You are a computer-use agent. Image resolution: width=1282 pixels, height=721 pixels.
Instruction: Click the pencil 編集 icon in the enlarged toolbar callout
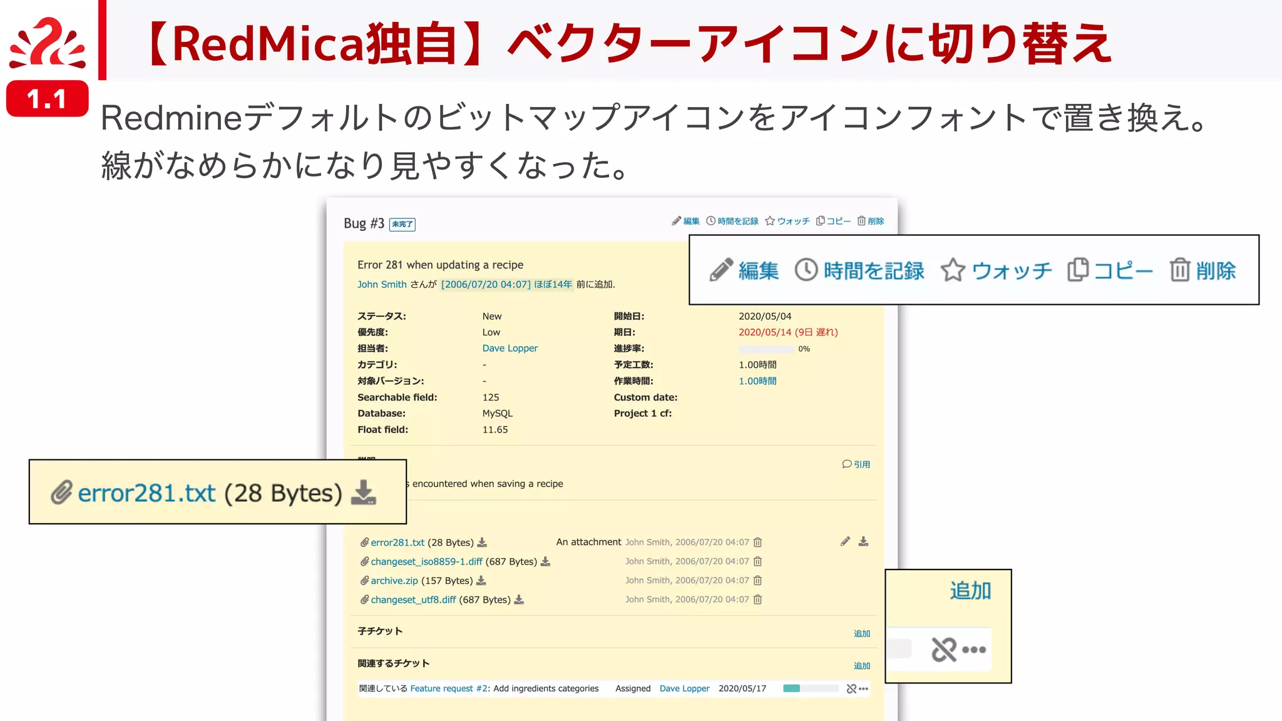point(721,270)
